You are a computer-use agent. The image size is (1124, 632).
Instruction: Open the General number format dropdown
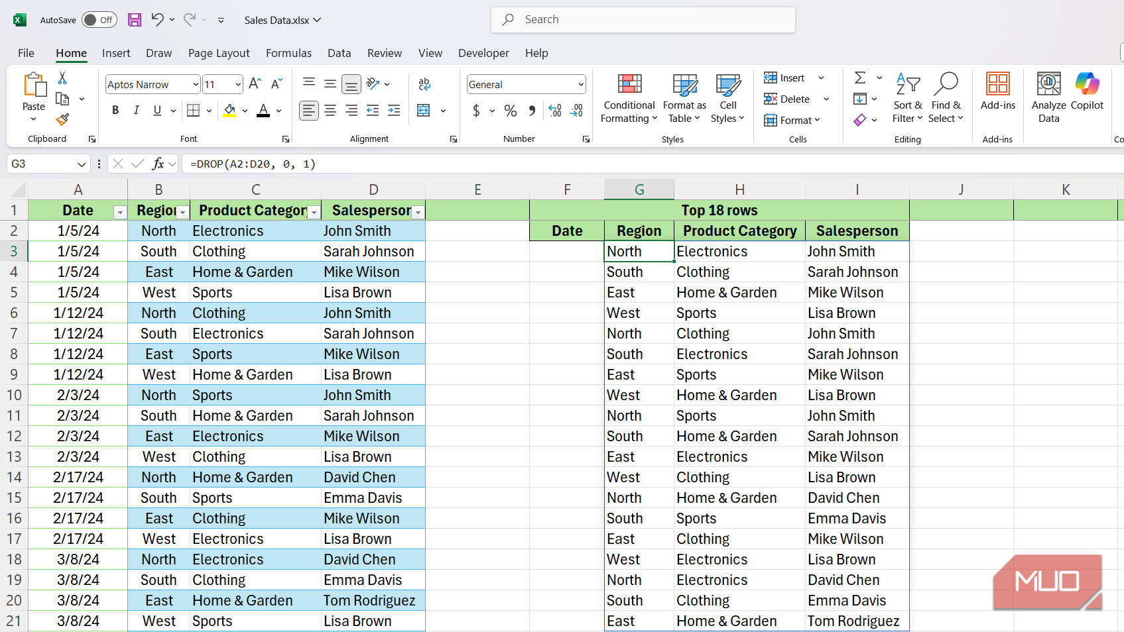click(581, 84)
